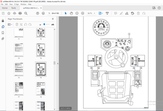Screen dimensions: 163x111
Task: Select page 72 thumbnail
Action: tap(41, 32)
